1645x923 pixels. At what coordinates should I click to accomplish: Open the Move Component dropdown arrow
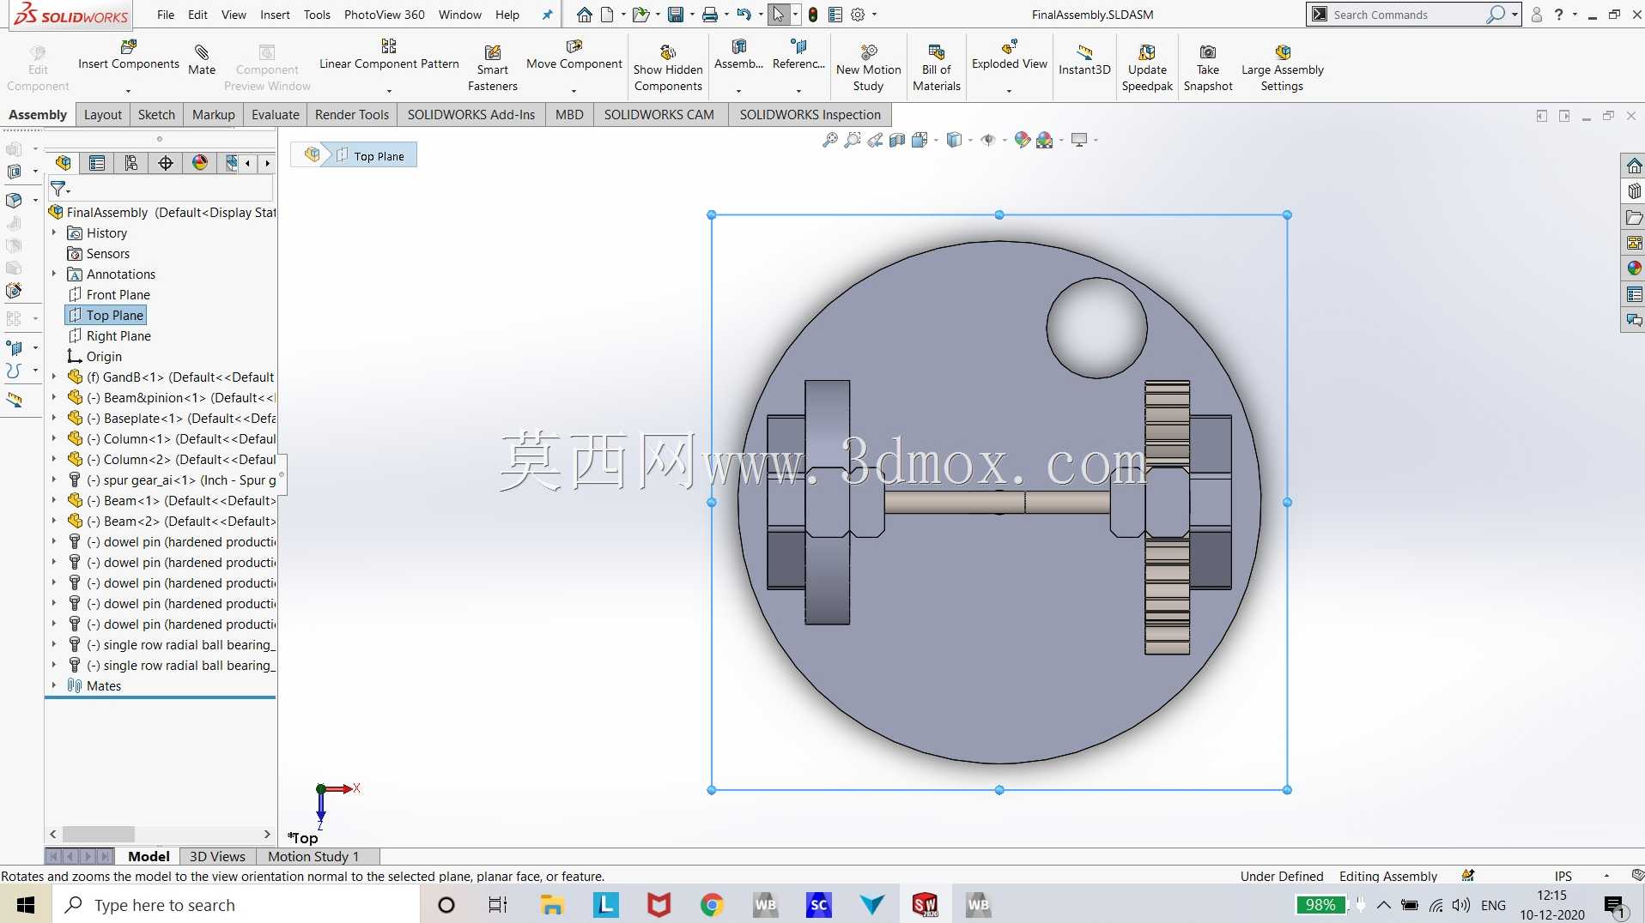click(x=574, y=90)
